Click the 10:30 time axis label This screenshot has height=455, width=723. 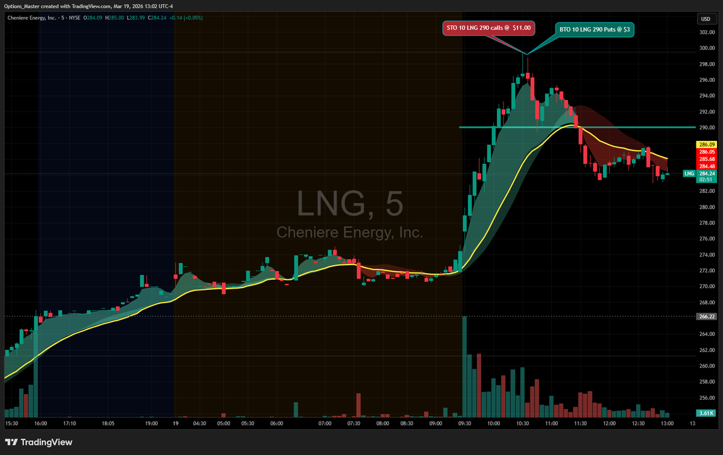point(522,423)
